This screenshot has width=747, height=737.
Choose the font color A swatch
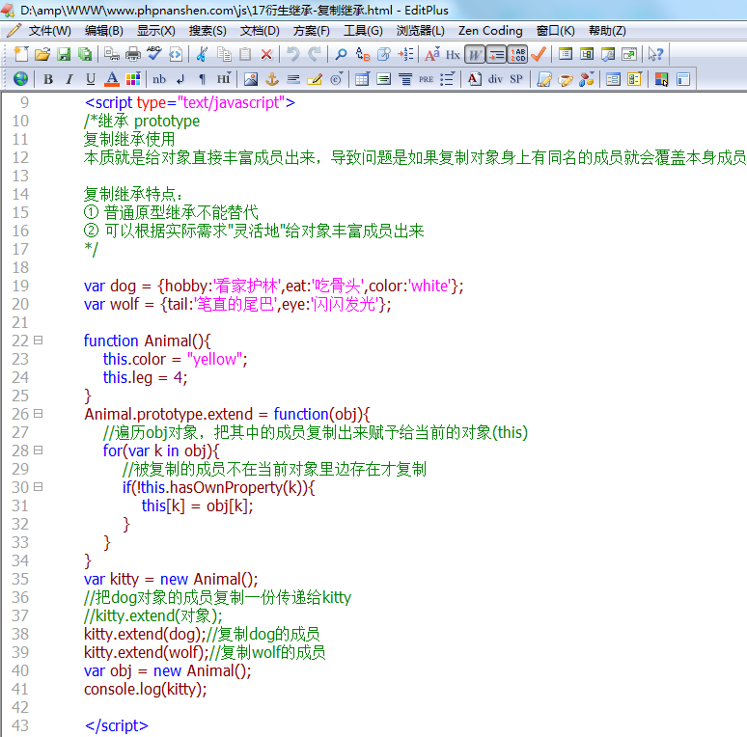click(112, 79)
